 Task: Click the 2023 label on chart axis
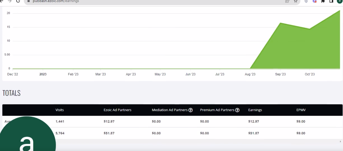43,74
